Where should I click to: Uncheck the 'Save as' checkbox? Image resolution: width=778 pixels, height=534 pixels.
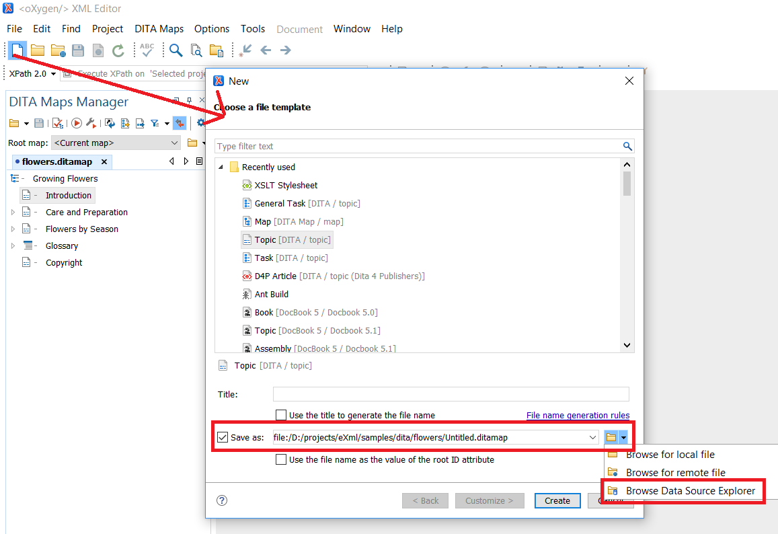[x=223, y=437]
